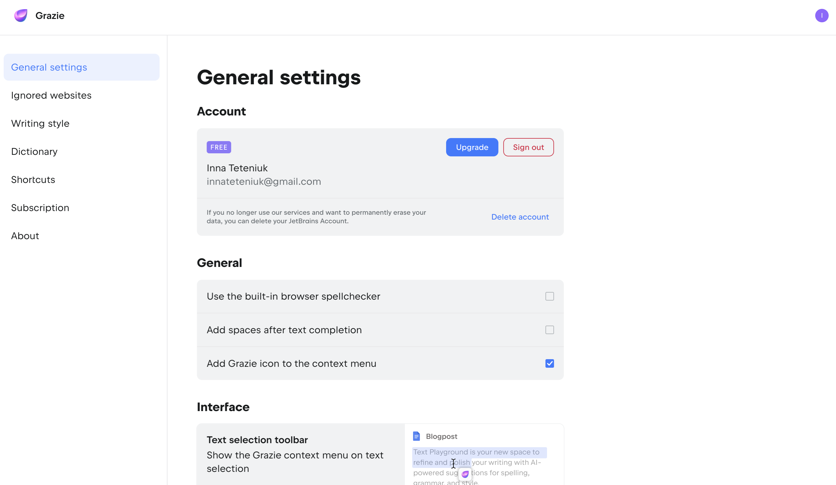Click the Grazie title text in header
This screenshot has height=485, width=836.
[50, 16]
